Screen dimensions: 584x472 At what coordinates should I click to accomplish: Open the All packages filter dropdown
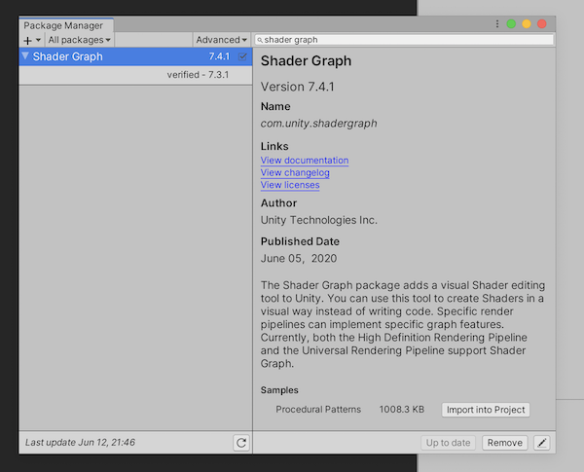[79, 40]
